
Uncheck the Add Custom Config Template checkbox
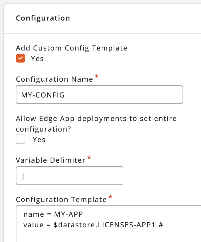click(21, 58)
